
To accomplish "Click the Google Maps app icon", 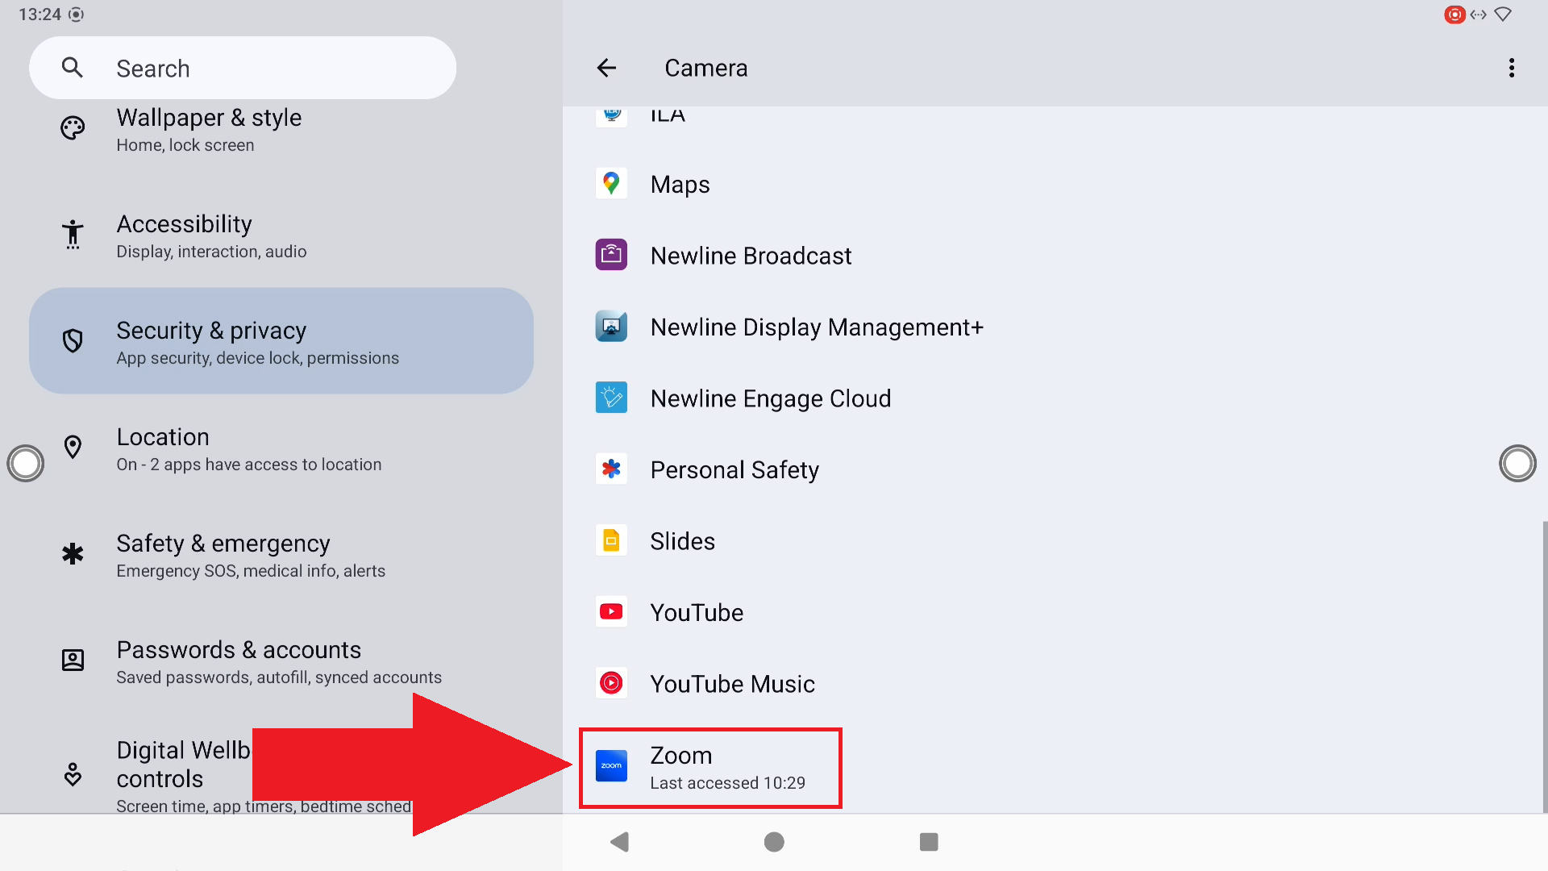I will pos(611,184).
